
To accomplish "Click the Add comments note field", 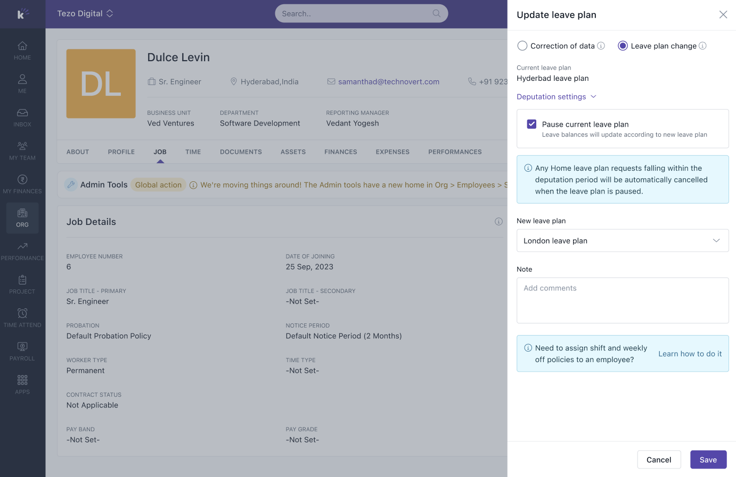I will [x=622, y=300].
